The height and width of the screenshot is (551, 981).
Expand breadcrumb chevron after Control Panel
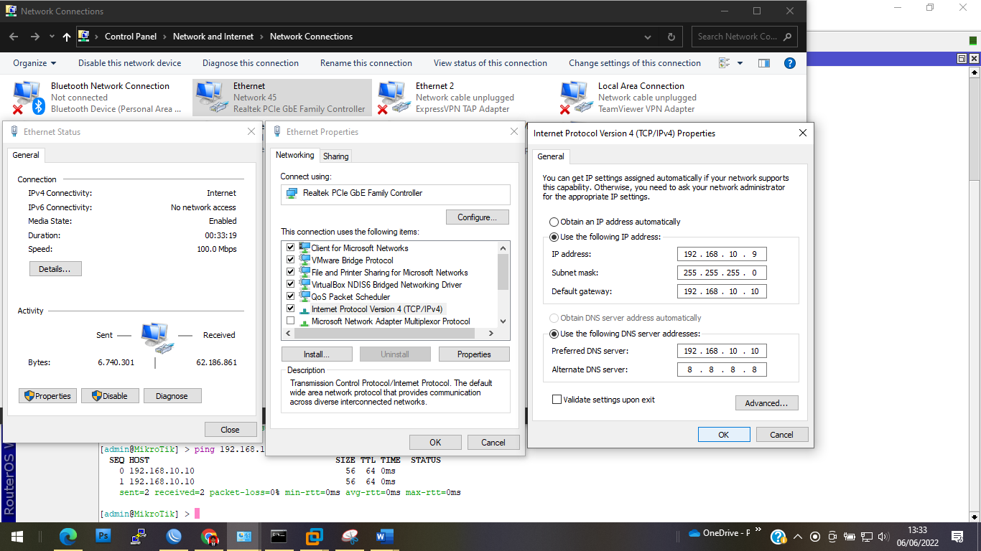[164, 37]
